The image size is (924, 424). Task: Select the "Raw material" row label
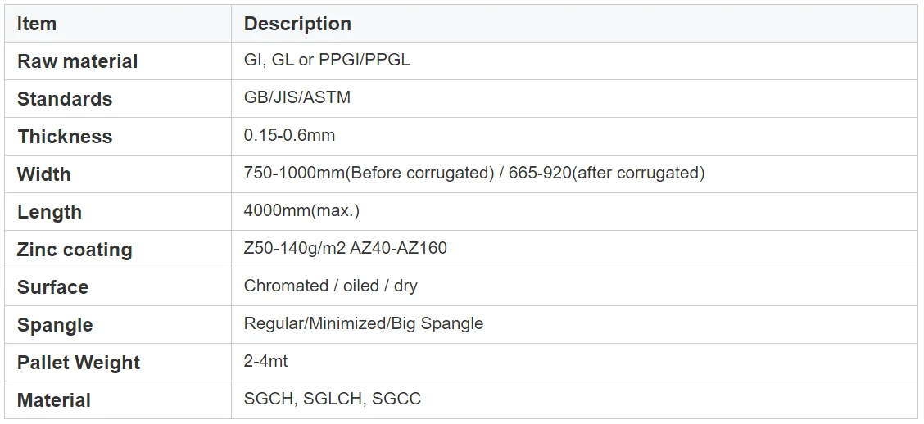pyautogui.click(x=77, y=61)
